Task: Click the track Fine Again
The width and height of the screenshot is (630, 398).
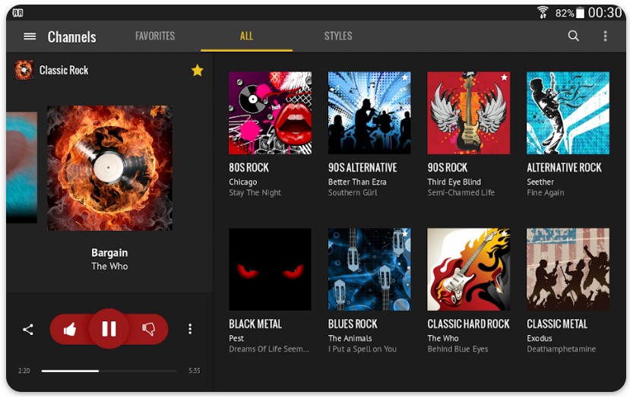Action: (x=545, y=193)
